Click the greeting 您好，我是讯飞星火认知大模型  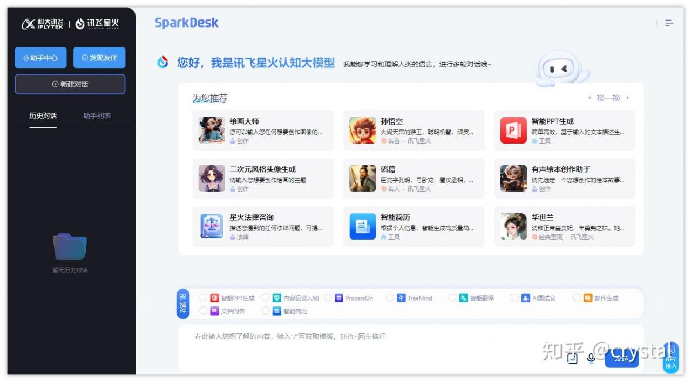coord(256,63)
